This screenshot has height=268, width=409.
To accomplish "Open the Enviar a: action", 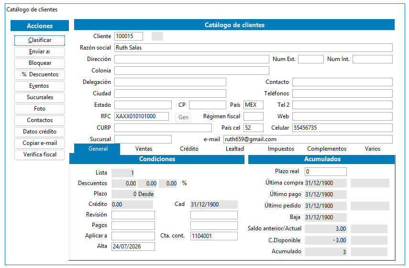I will (40, 52).
